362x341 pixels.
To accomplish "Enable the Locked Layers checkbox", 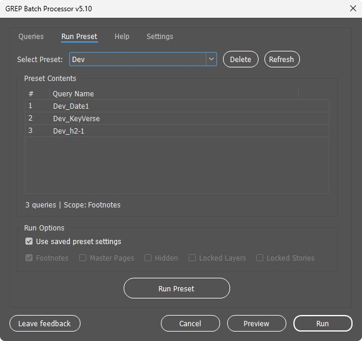I will tap(192, 258).
